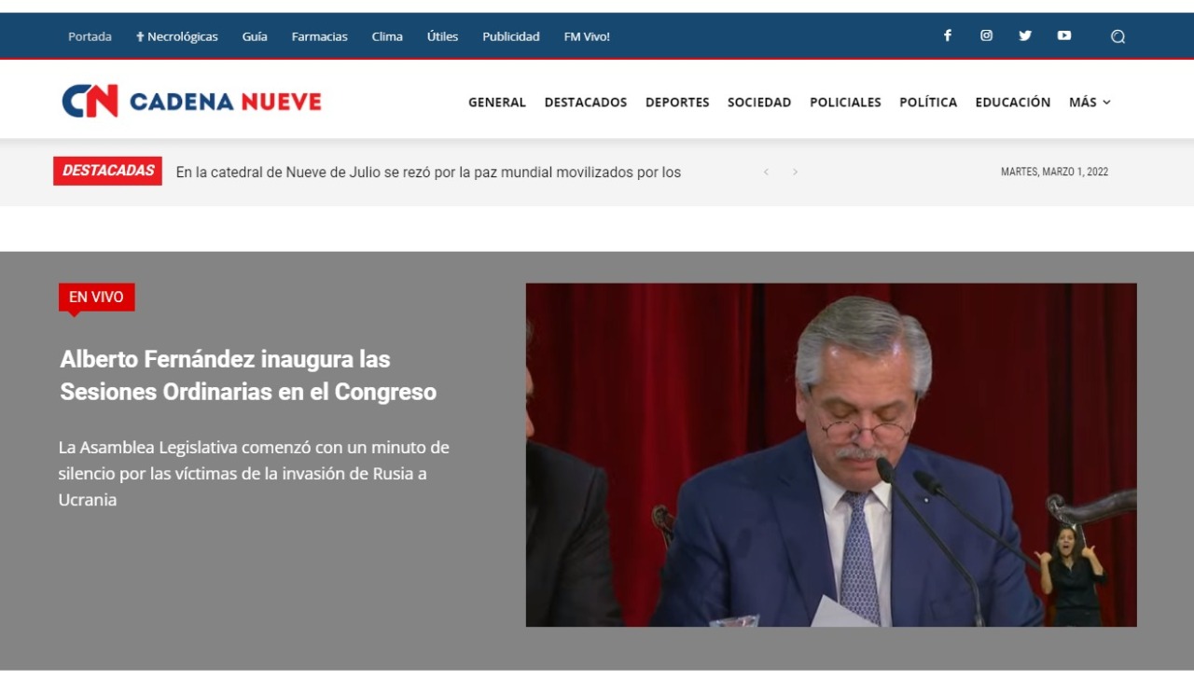Click the DESTACADAS red badge

pos(107,171)
